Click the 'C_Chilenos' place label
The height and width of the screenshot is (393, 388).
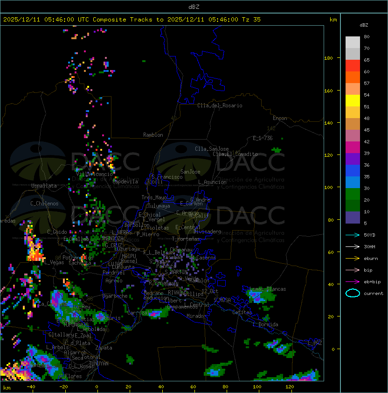pos(44,204)
